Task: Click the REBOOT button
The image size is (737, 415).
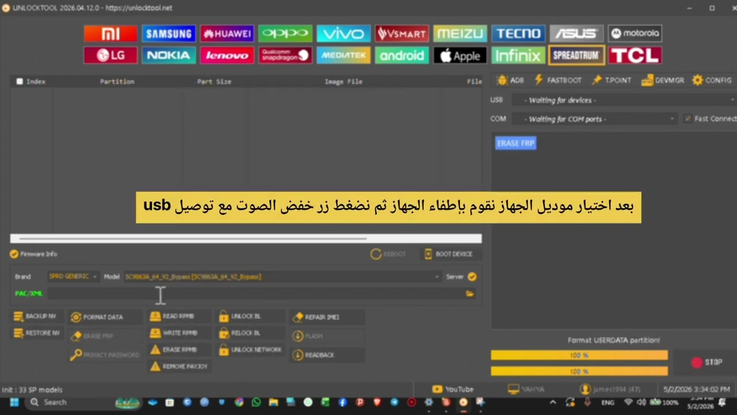Action: (389, 254)
